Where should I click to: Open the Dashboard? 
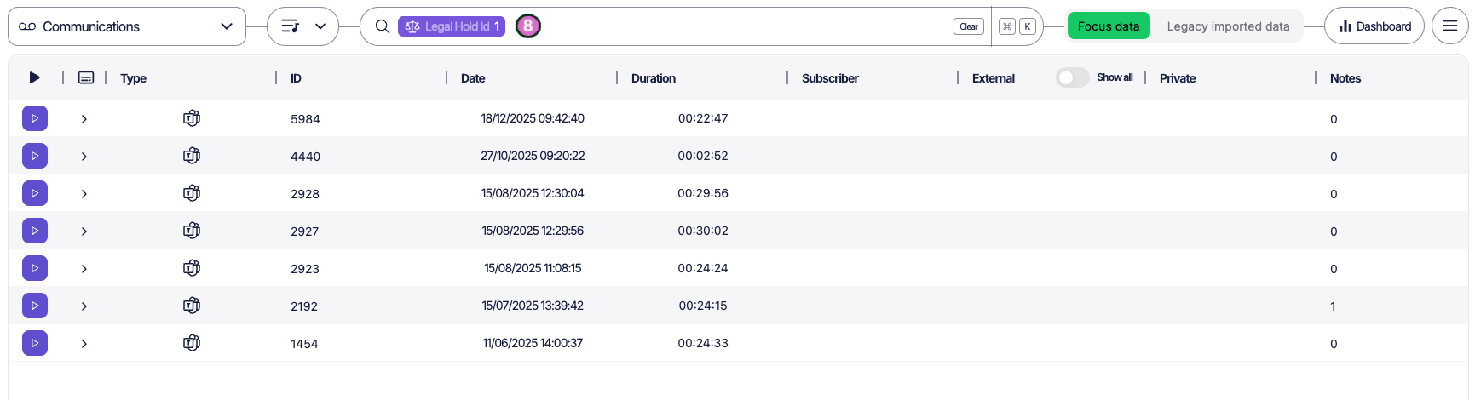[1374, 26]
